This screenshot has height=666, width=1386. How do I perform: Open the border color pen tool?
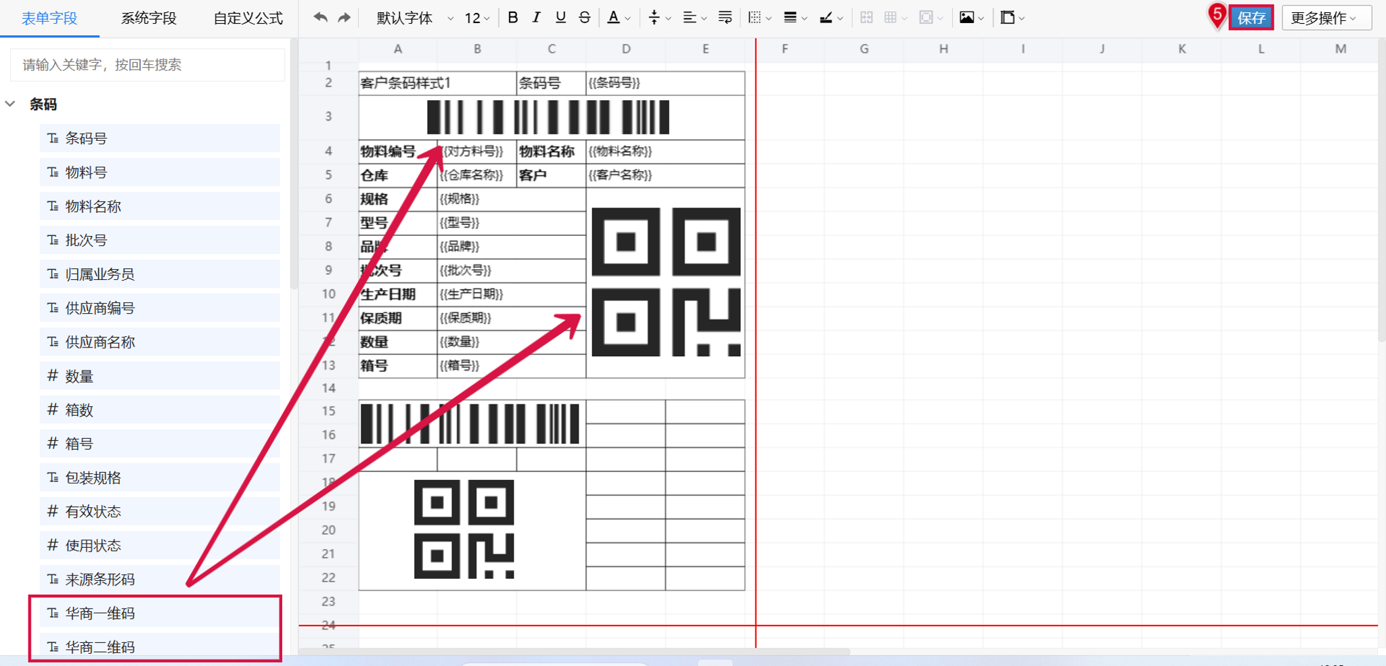coord(830,18)
